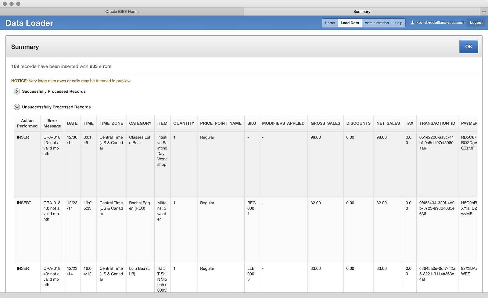Click the Logout button
Viewport: 488px width, 298px height.
476,23
